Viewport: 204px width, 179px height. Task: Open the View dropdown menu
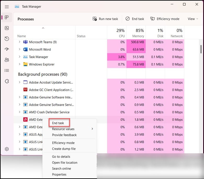pos(193,19)
